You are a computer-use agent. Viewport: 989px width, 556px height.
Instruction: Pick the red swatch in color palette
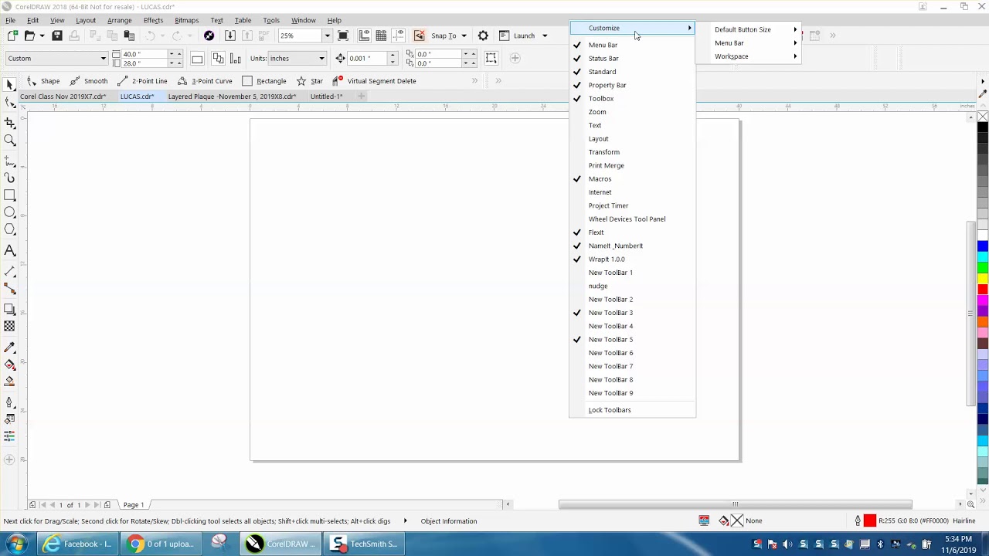pyautogui.click(x=983, y=290)
